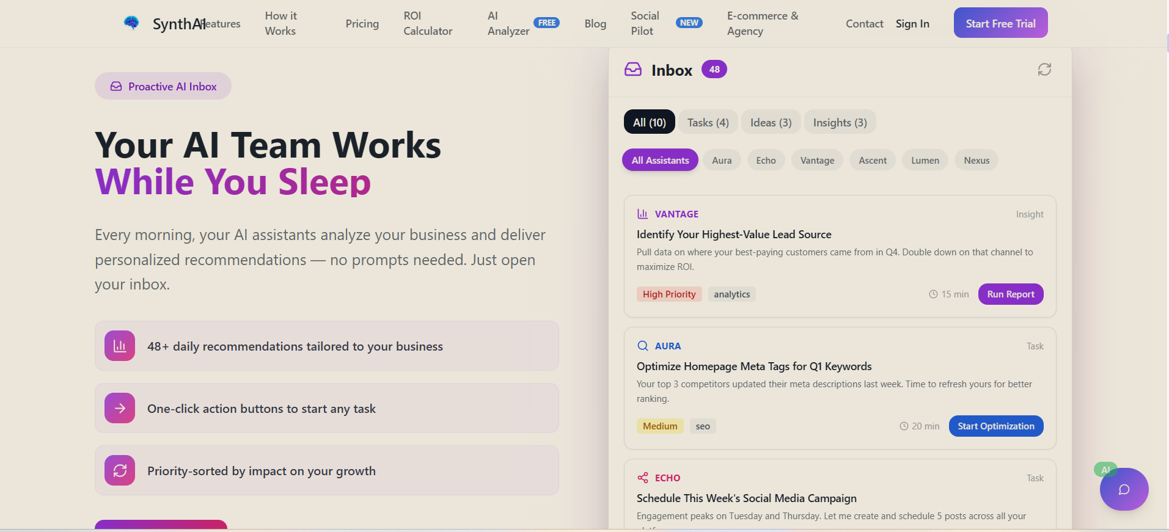The image size is (1169, 532).
Task: Click the green AI badge above the chat button
Action: [1105, 470]
